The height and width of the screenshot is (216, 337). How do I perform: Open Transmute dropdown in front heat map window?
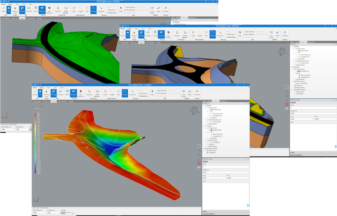(x=133, y=93)
